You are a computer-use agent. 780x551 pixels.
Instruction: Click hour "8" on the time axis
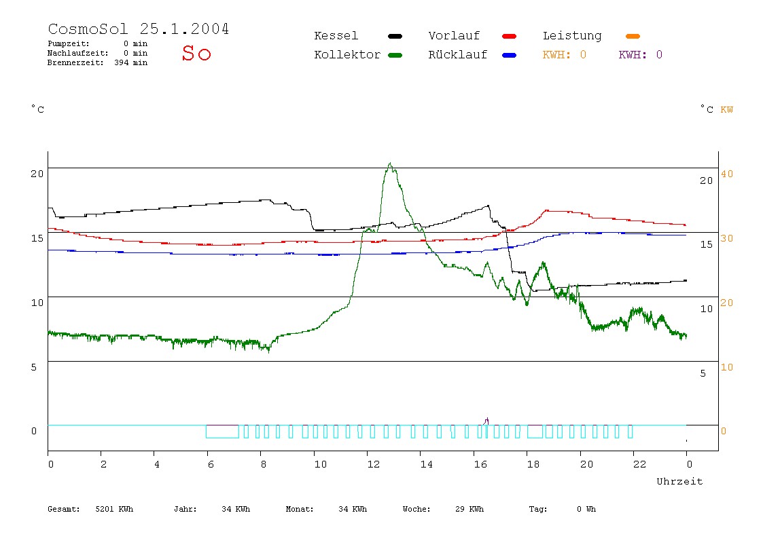click(x=263, y=464)
